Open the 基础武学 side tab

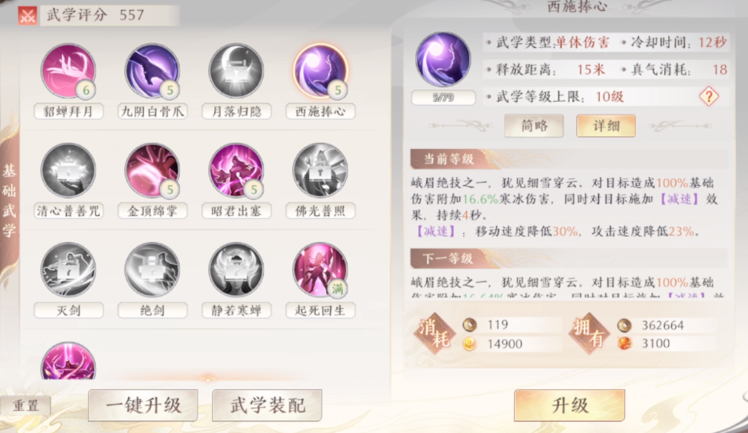coord(9,200)
